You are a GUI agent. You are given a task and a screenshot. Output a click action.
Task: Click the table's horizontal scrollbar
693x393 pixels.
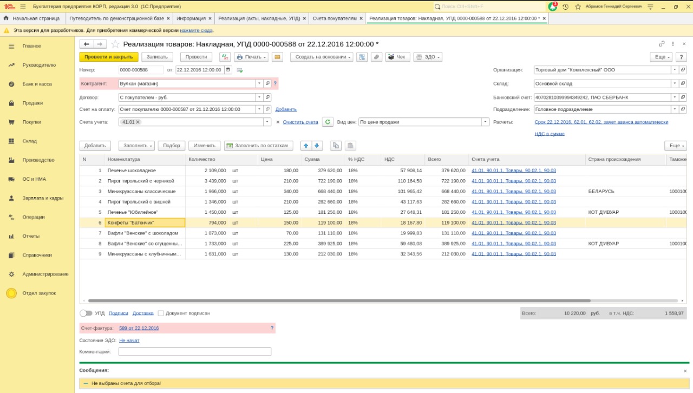(x=339, y=300)
